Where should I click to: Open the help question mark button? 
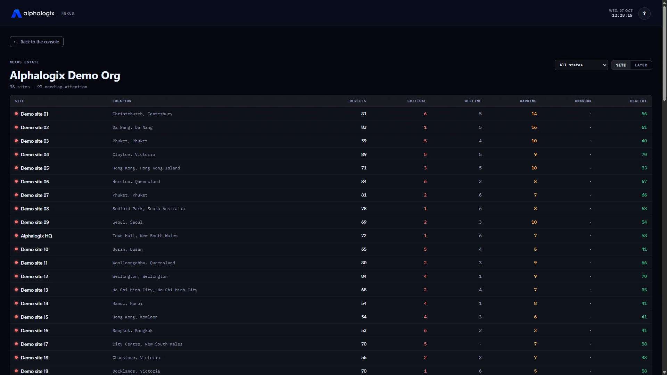pyautogui.click(x=644, y=14)
